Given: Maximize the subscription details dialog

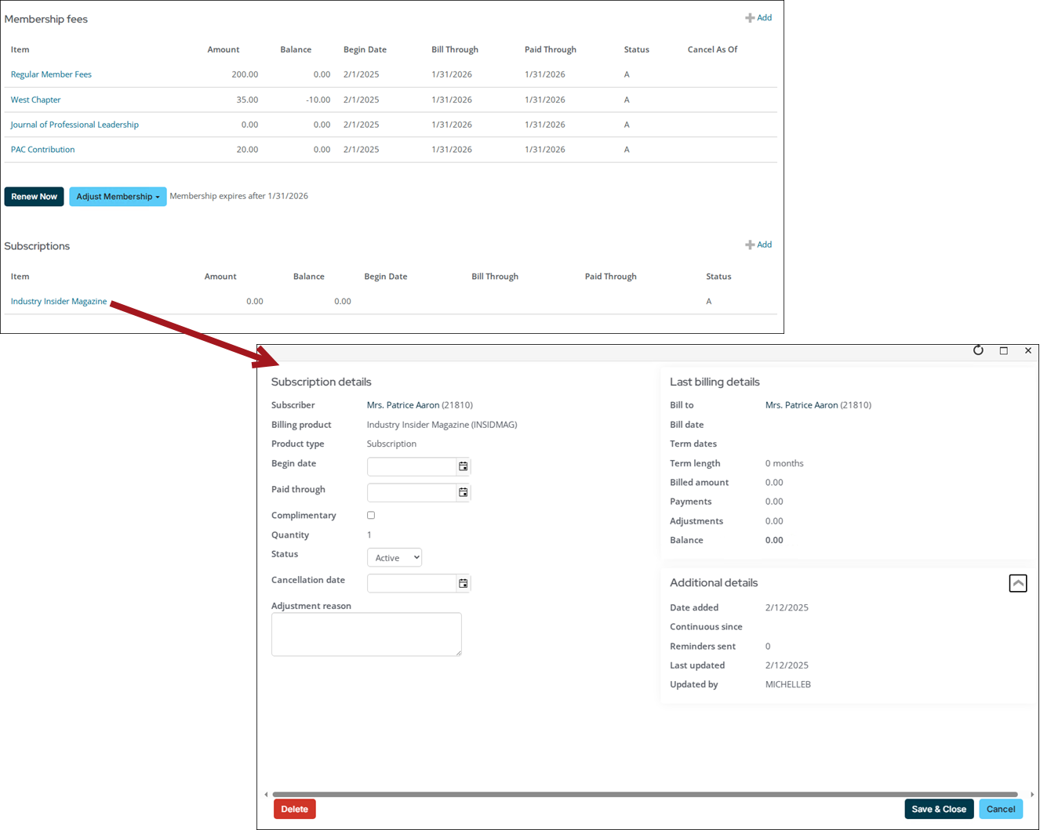Looking at the screenshot, I should coord(1003,350).
